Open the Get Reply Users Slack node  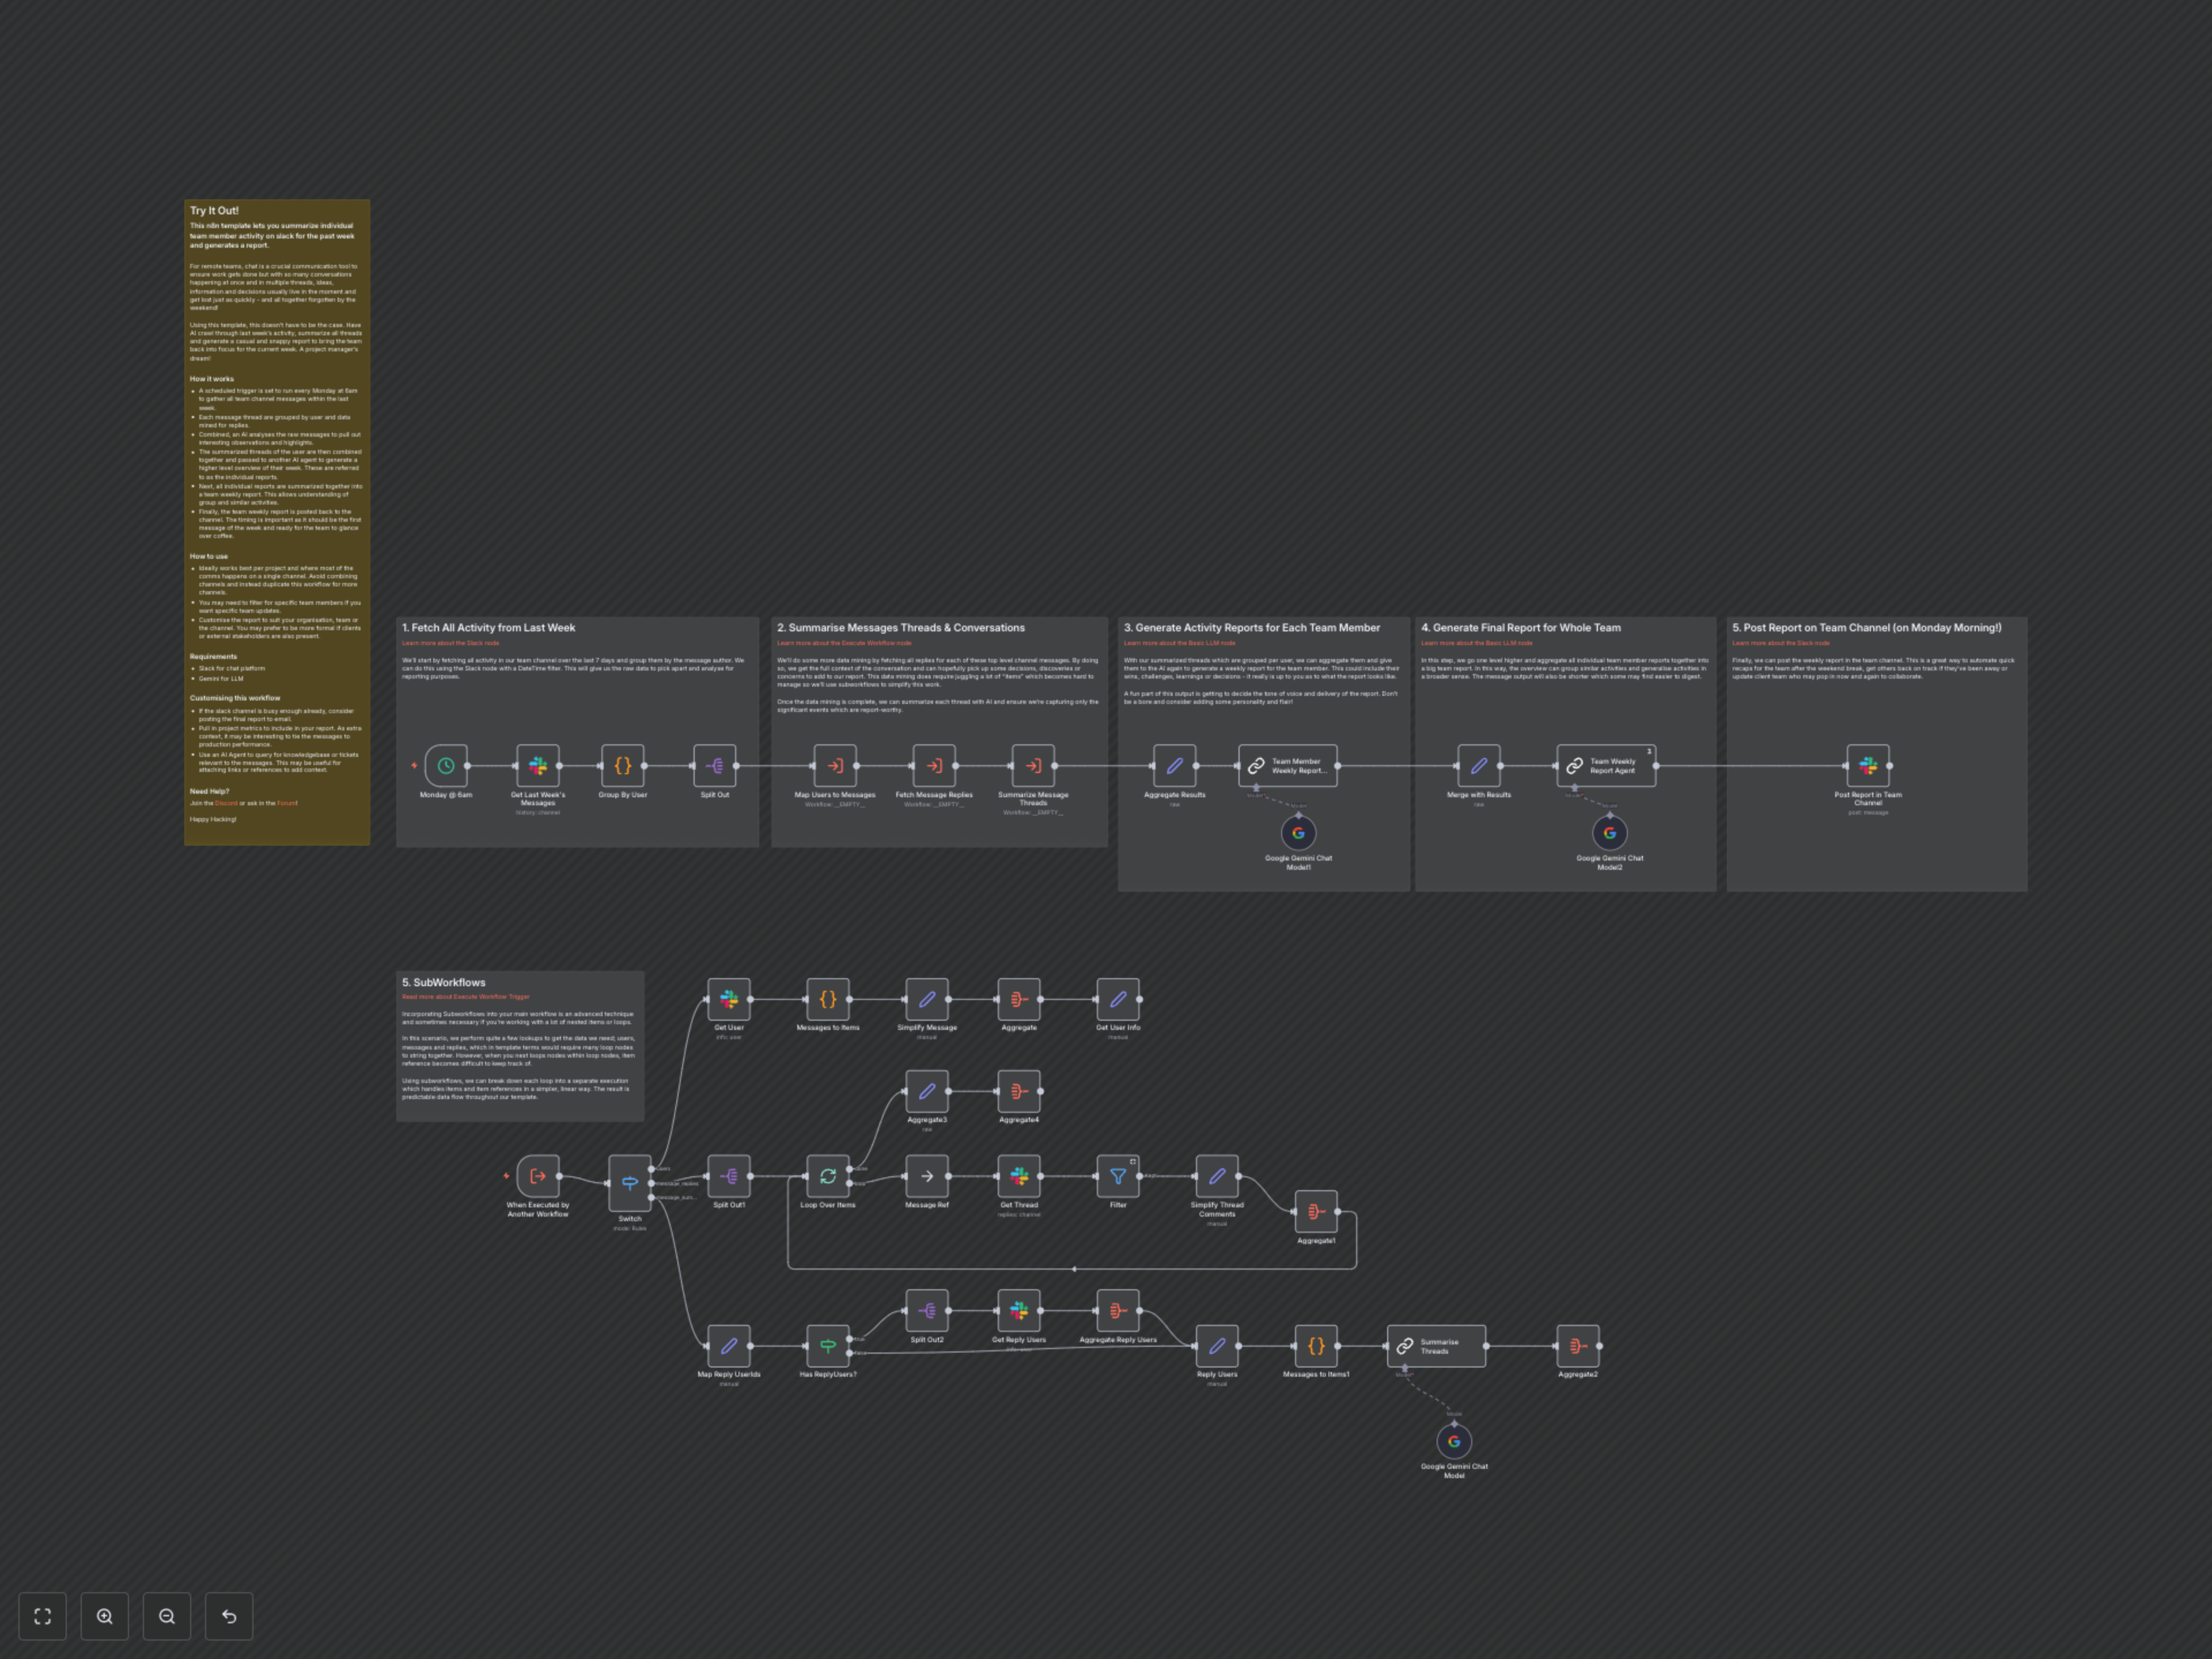point(1018,1311)
